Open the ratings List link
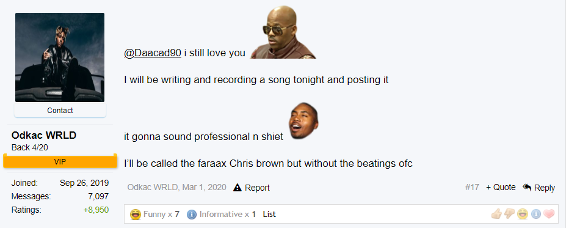 [269, 215]
